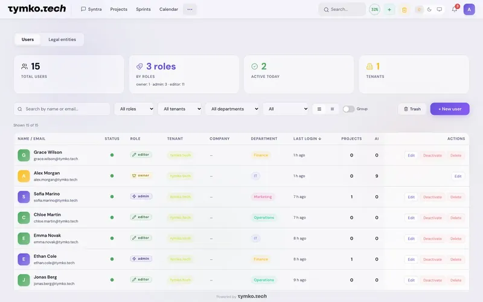Focus the top Search field

tap(342, 9)
